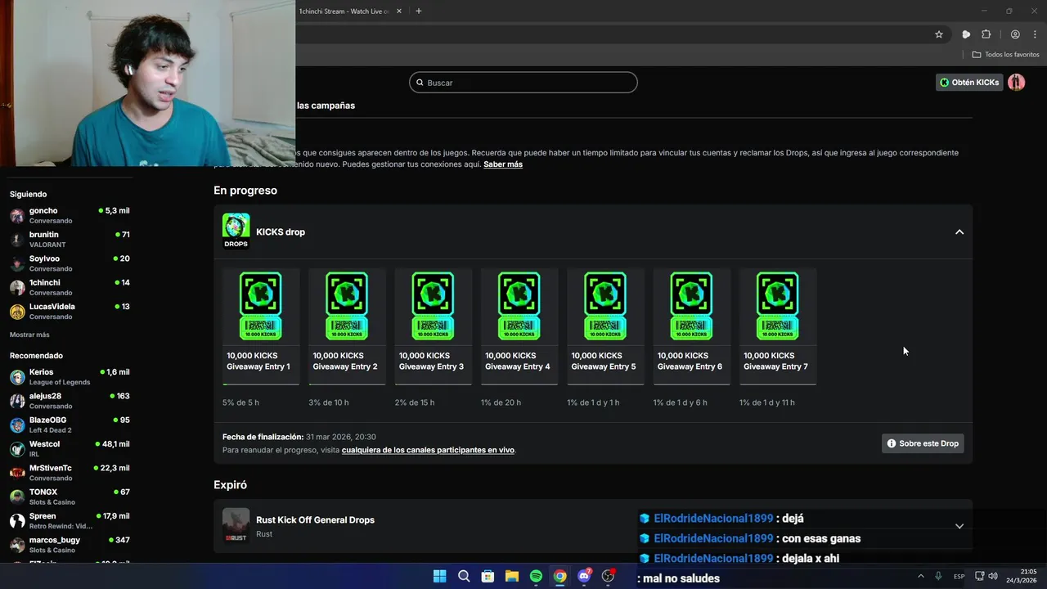Open Soylvoo's channel in sidebar
1047x589 pixels.
click(x=70, y=263)
